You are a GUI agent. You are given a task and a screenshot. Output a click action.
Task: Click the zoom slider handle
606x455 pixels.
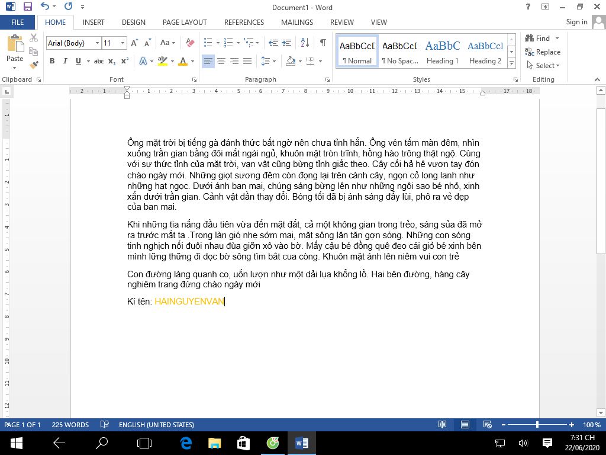coord(537,424)
